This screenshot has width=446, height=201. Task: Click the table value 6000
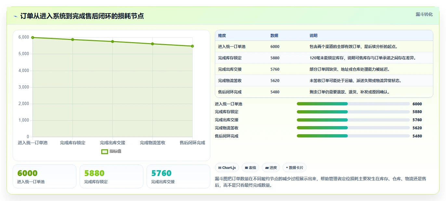coord(275,47)
